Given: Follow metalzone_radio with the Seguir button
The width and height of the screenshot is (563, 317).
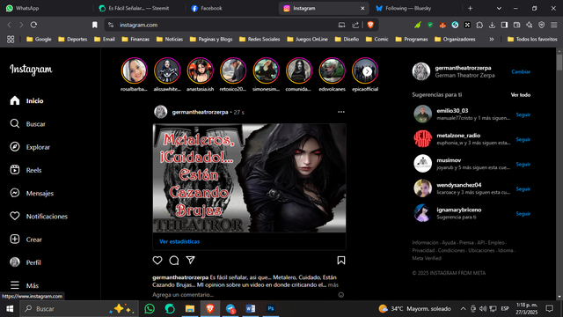Looking at the screenshot, I should coord(523,139).
